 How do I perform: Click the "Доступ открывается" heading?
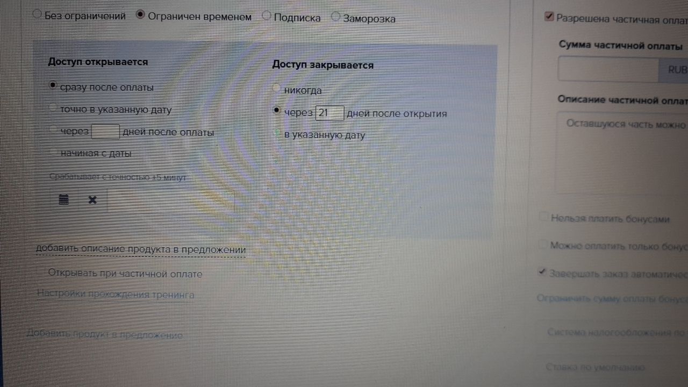pos(98,62)
